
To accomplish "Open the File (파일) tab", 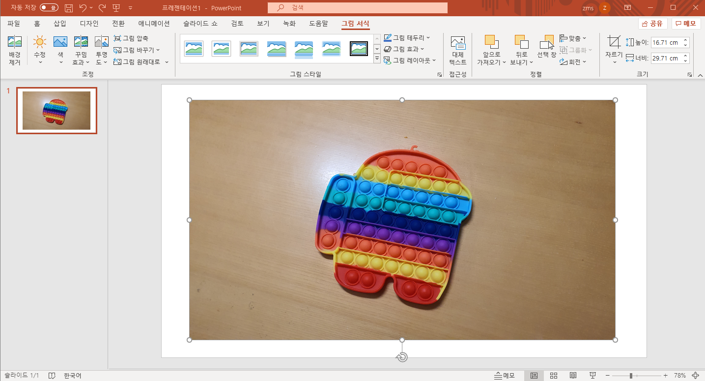I will [14, 23].
